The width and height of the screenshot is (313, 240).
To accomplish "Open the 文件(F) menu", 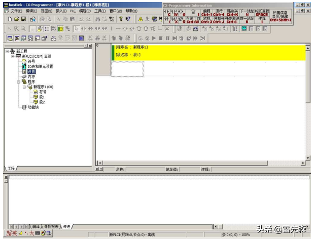I will [17, 11].
